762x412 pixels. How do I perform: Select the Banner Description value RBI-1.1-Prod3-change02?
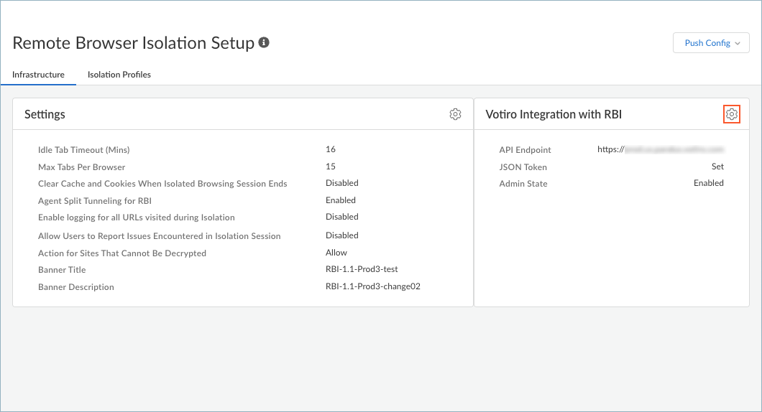tap(372, 286)
